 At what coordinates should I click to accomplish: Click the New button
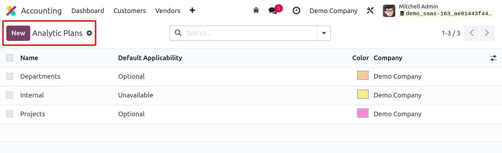tap(18, 33)
